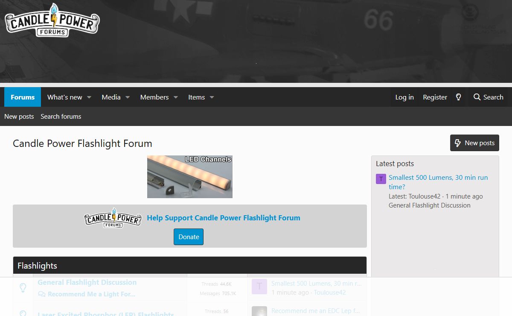Open Recommend Me a Light For... subforum

click(91, 294)
